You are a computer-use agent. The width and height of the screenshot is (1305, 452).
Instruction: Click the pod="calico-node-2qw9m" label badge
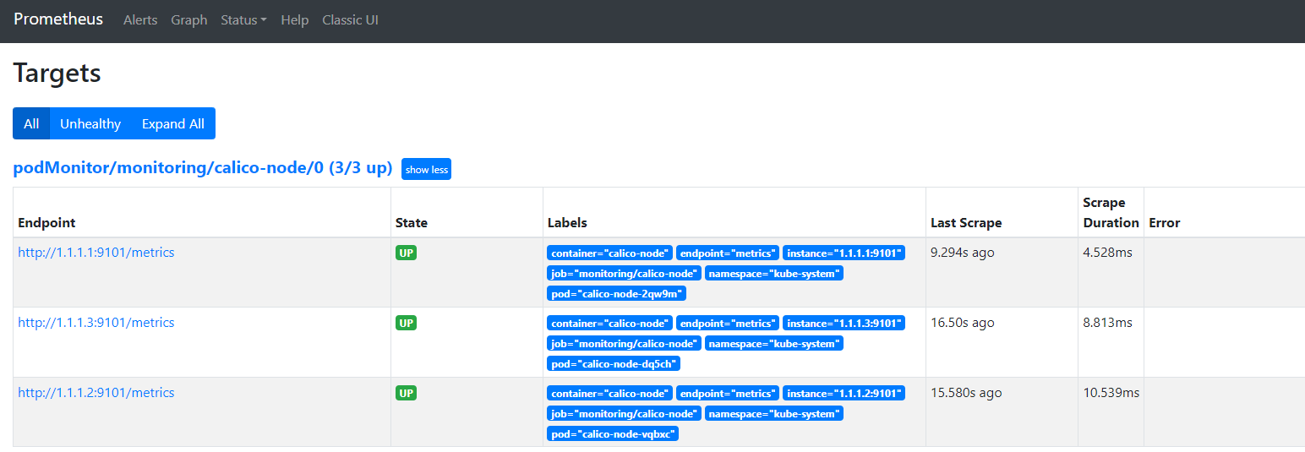[x=616, y=294]
